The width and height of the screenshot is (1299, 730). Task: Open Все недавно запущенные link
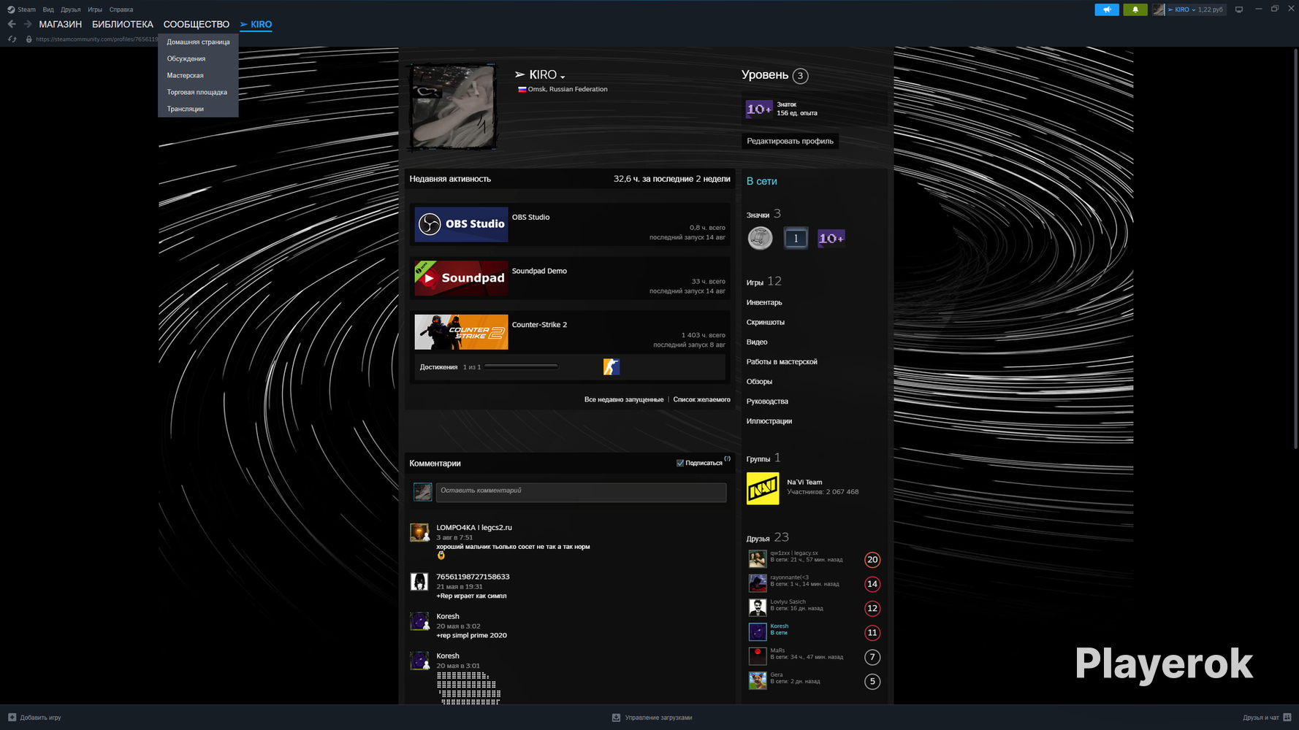point(624,399)
